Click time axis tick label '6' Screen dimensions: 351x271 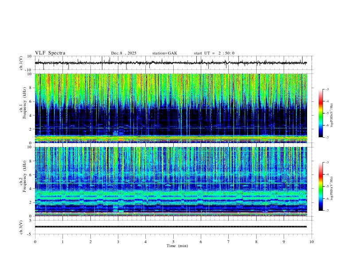201,242
